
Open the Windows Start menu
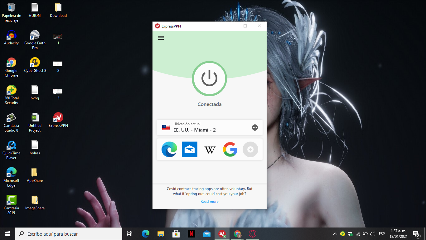click(x=7, y=234)
